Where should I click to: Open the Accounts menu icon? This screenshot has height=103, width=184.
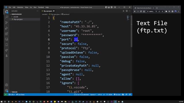point(7,85)
